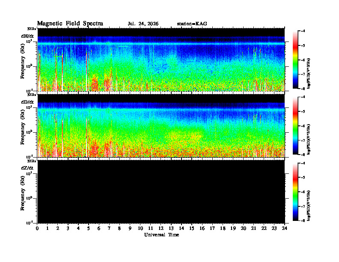This screenshot has height=262, width=339.
Task: Click the "station=KAG" label
Action: pyautogui.click(x=192, y=24)
